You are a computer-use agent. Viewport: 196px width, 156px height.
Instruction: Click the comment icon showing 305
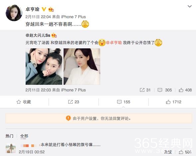[165, 90]
